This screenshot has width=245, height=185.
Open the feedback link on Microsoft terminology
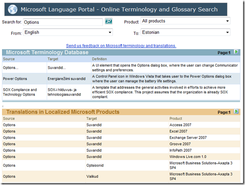(x=121, y=46)
